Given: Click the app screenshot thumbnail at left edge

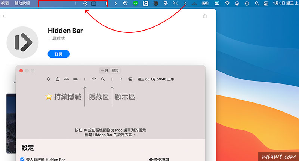Looking at the screenshot, I should [11, 123].
